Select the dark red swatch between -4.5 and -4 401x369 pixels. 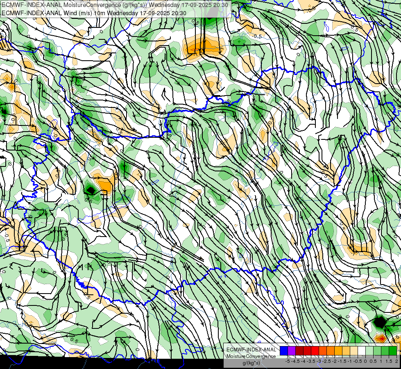point(299,351)
